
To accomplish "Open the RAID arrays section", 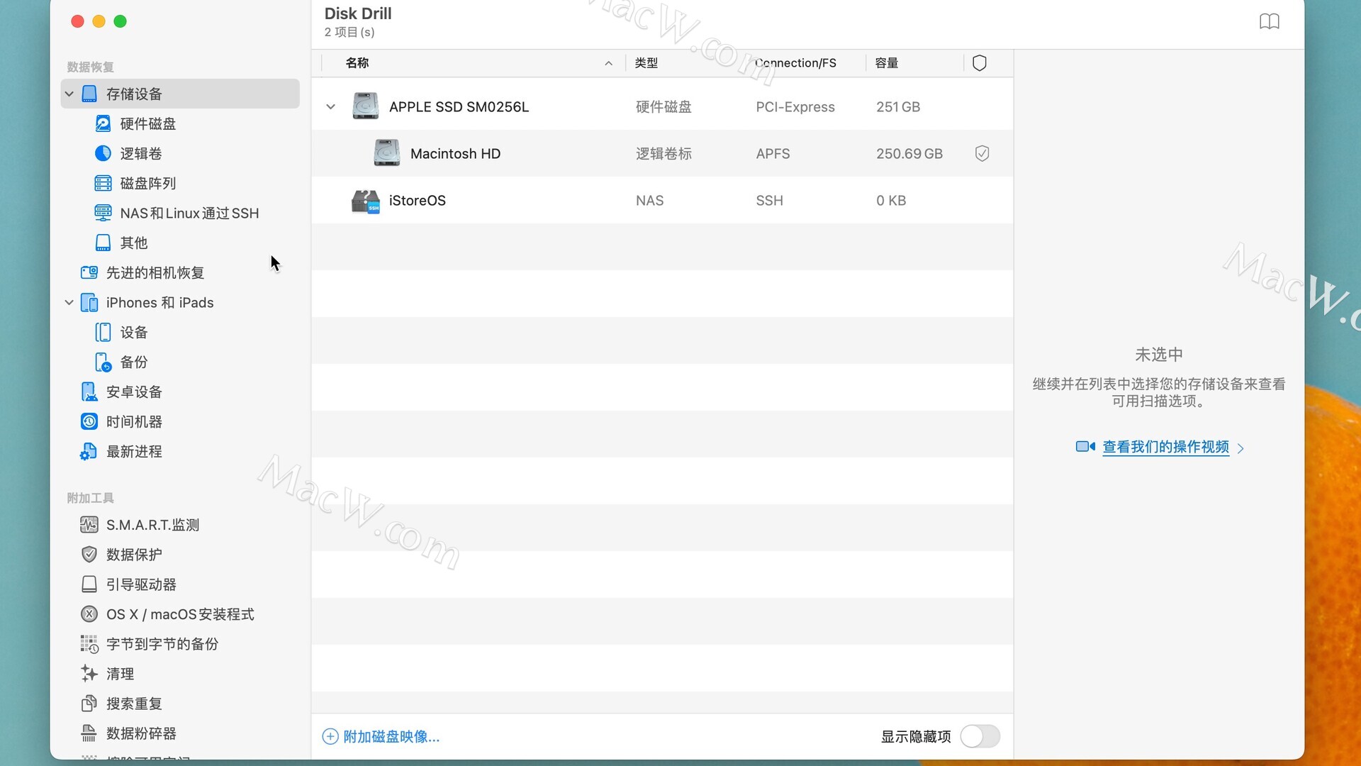I will tap(147, 183).
